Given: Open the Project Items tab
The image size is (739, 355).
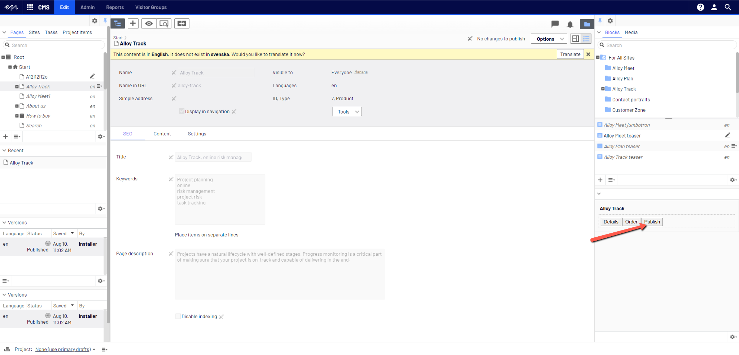Looking at the screenshot, I should (77, 32).
